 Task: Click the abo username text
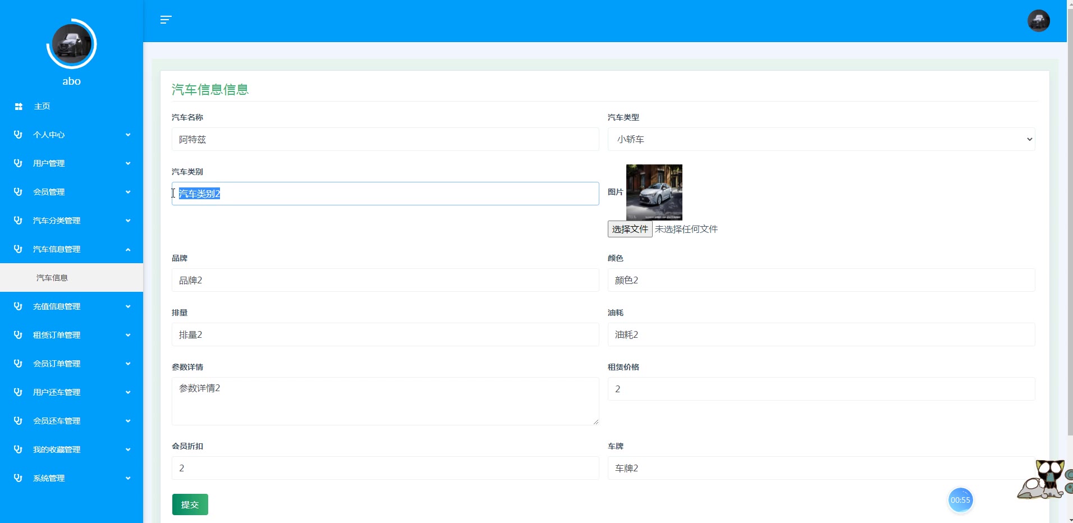(71, 81)
